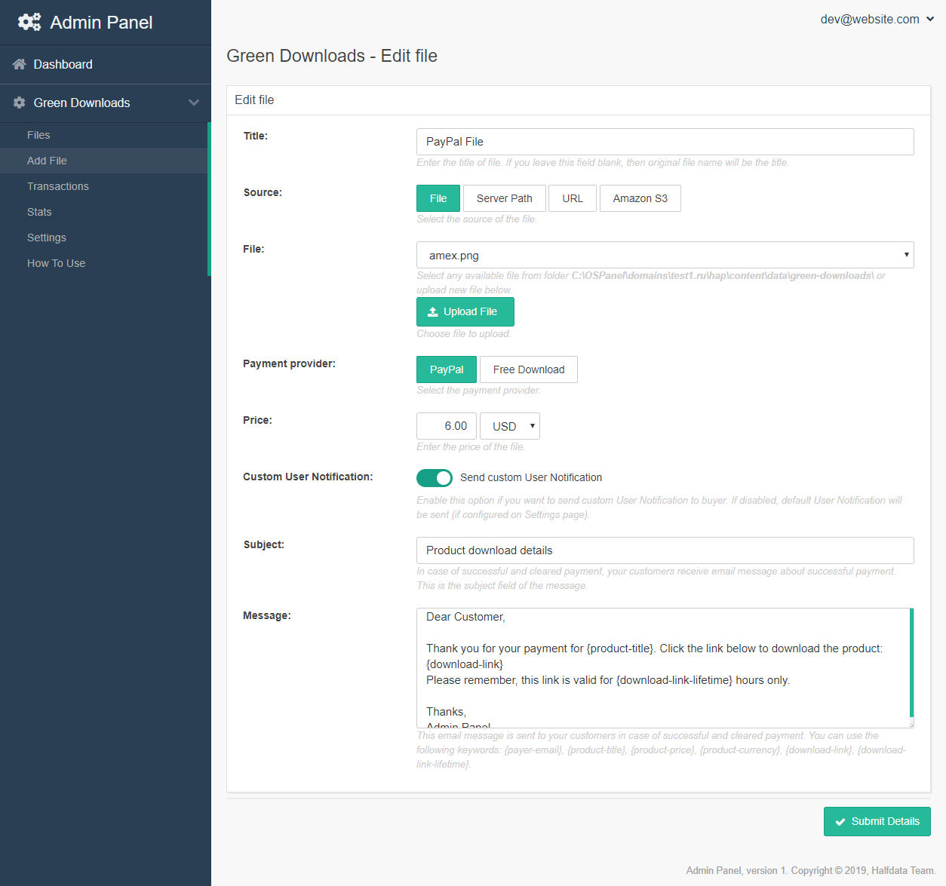Viewport: 946px width, 886px height.
Task: Select Free Download as payment provider
Action: click(528, 369)
